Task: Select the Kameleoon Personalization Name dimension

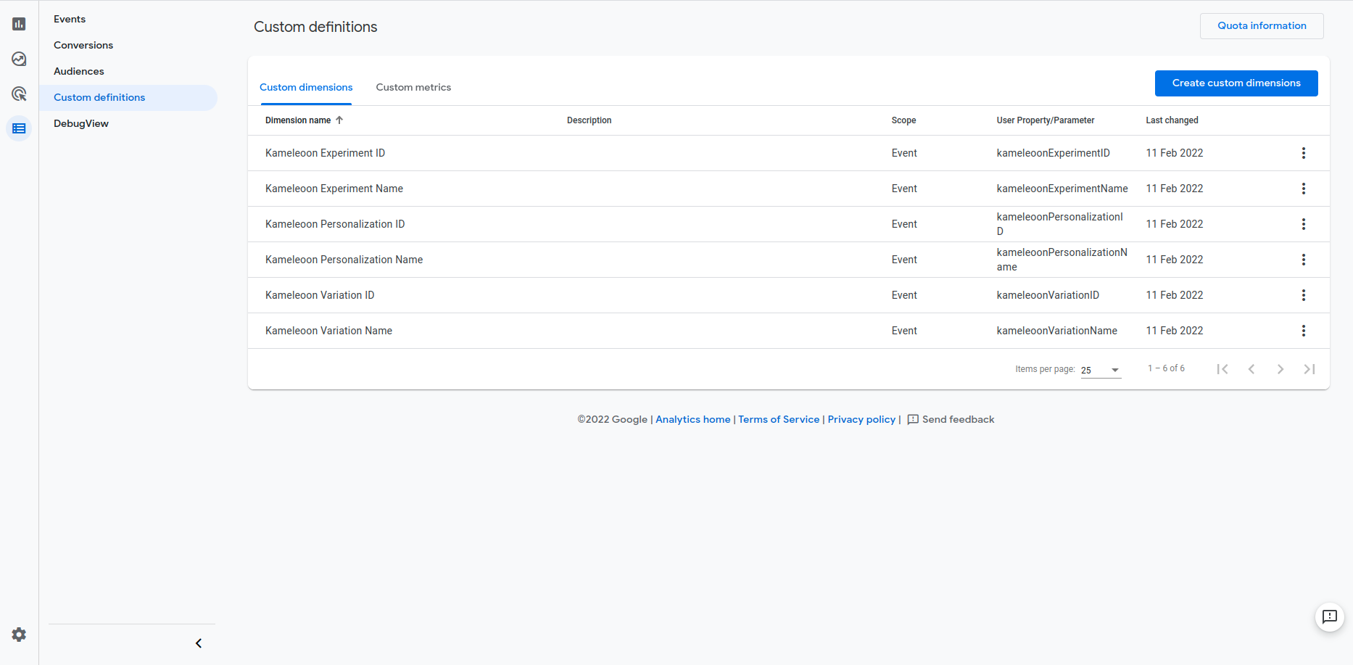Action: [344, 260]
